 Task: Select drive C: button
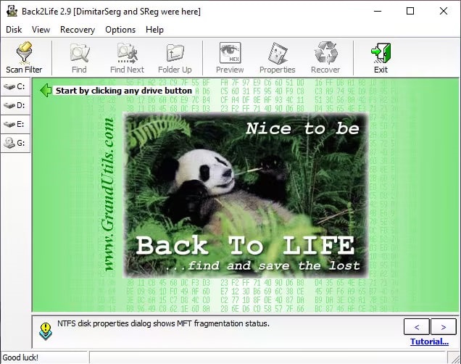click(x=15, y=86)
